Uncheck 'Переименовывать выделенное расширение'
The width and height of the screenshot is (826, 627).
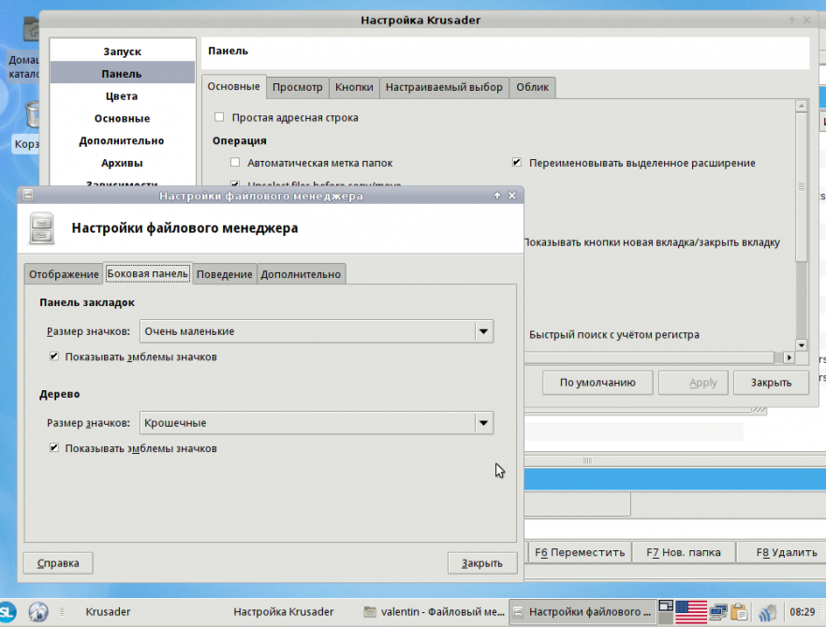516,163
